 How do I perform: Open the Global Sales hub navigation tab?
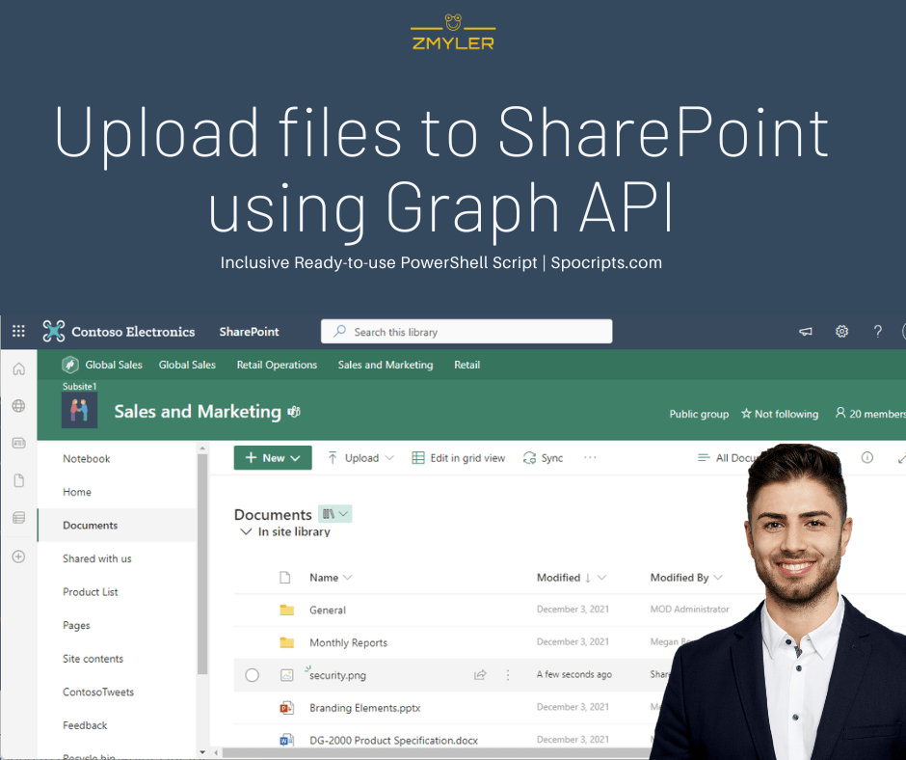(x=101, y=365)
